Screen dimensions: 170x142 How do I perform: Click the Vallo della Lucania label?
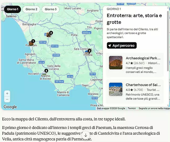coord(54,68)
